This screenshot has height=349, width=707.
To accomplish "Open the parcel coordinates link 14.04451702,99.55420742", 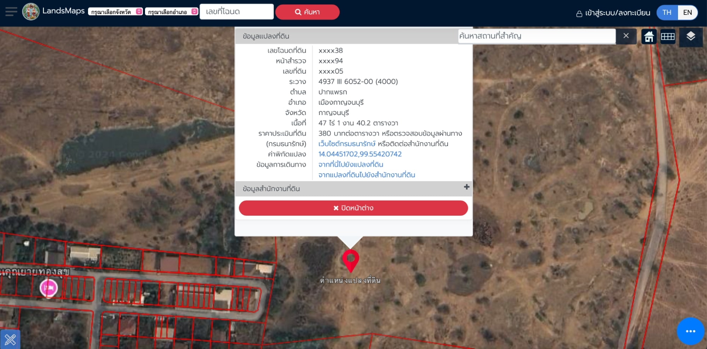I will click(360, 154).
